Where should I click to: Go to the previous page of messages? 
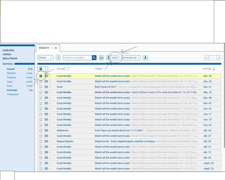coord(206,58)
